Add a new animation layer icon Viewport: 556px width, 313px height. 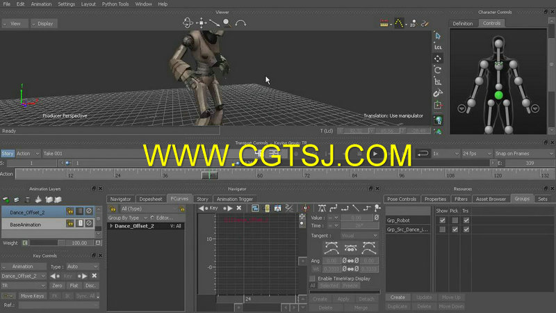click(6, 200)
